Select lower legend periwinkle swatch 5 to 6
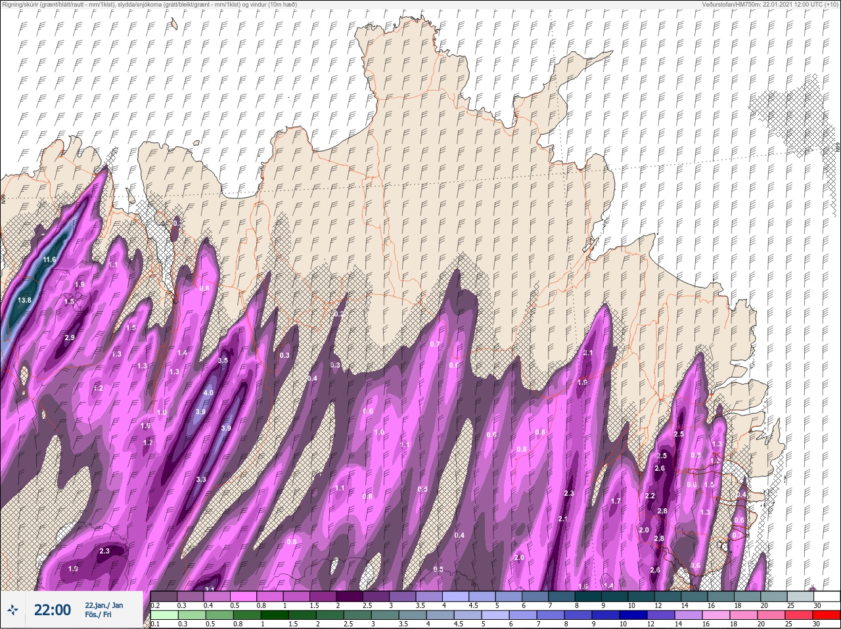 click(x=495, y=615)
